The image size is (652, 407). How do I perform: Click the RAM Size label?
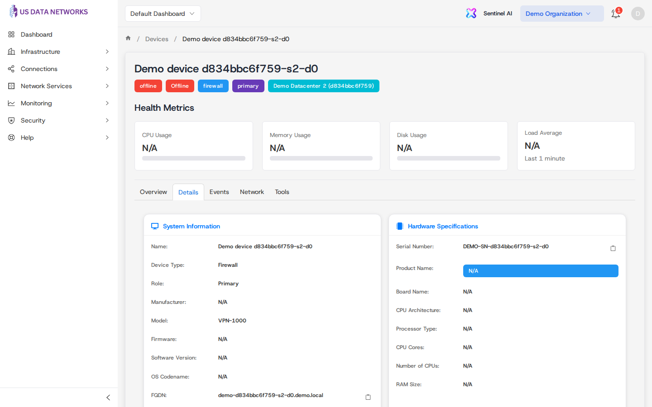click(x=409, y=384)
